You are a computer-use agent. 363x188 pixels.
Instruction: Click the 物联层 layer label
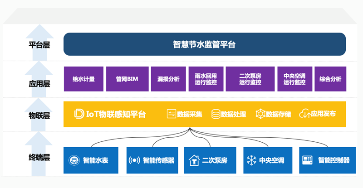point(39,116)
